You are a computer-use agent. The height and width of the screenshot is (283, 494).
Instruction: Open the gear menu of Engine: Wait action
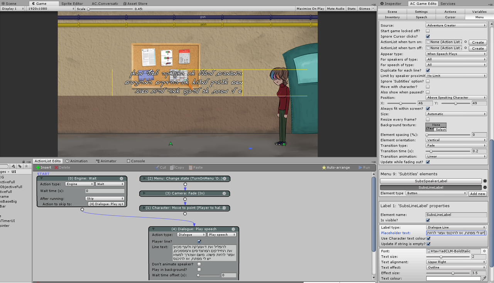(121, 179)
